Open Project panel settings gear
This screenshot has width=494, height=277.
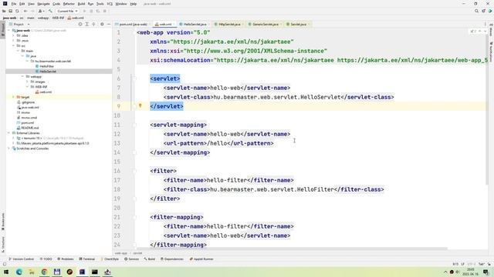pyautogui.click(x=102, y=24)
